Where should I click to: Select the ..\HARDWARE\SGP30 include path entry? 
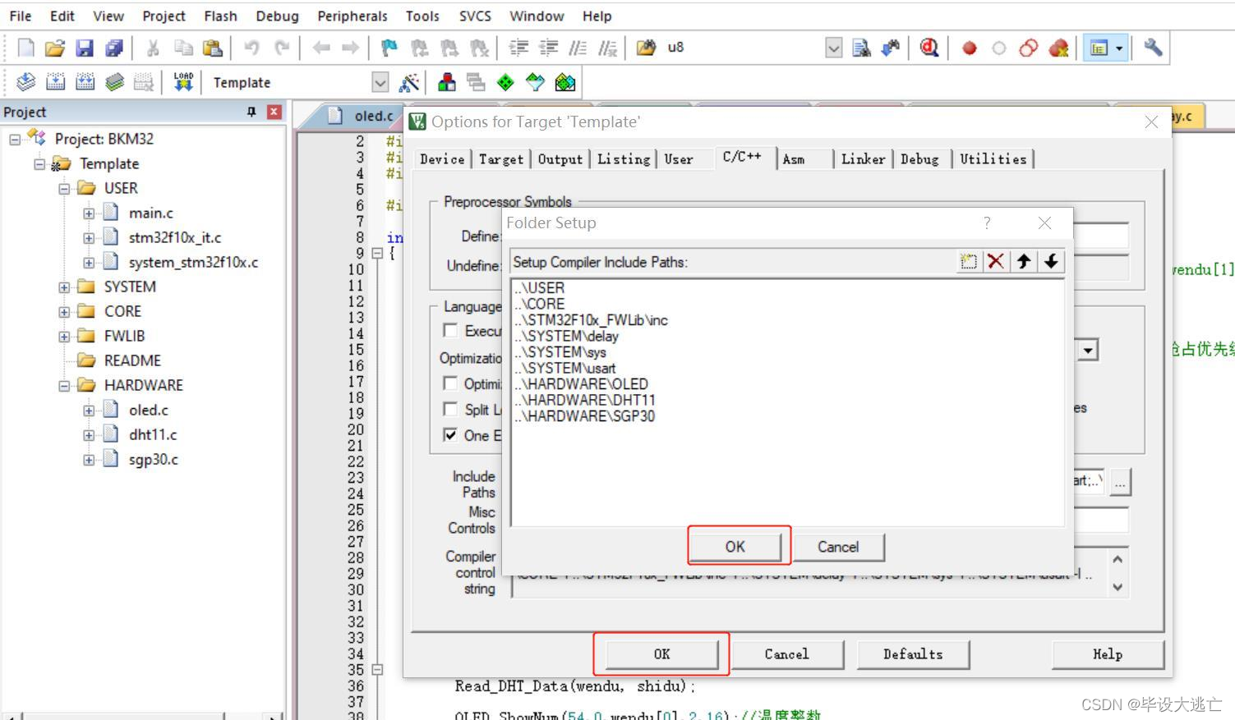click(x=585, y=416)
